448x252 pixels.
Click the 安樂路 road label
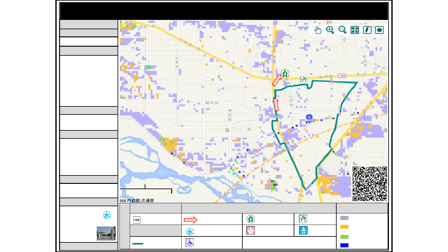point(177,62)
